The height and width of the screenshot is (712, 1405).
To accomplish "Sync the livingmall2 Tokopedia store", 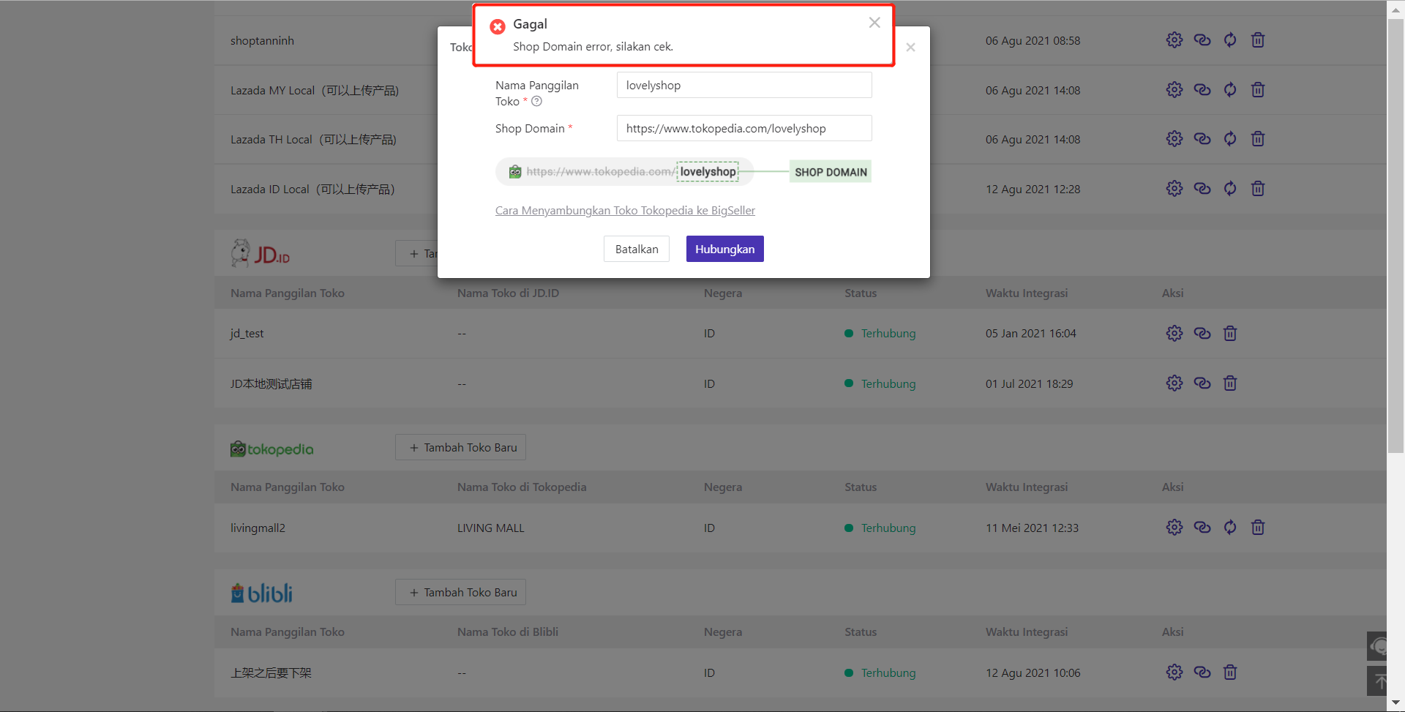I will point(1229,528).
